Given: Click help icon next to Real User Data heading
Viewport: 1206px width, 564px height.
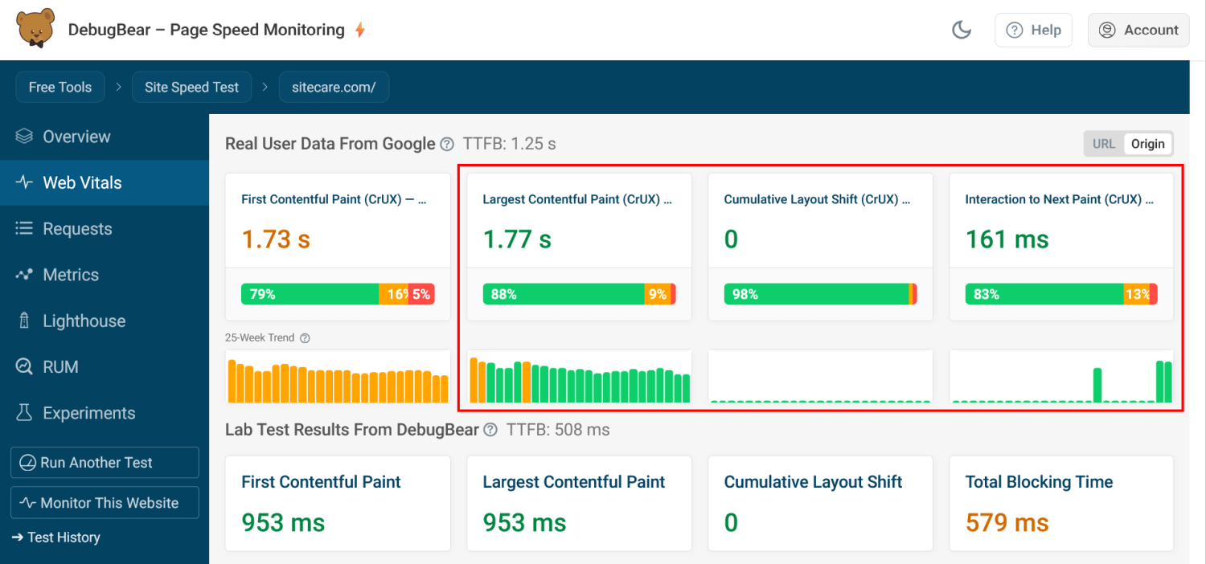Looking at the screenshot, I should click(448, 145).
